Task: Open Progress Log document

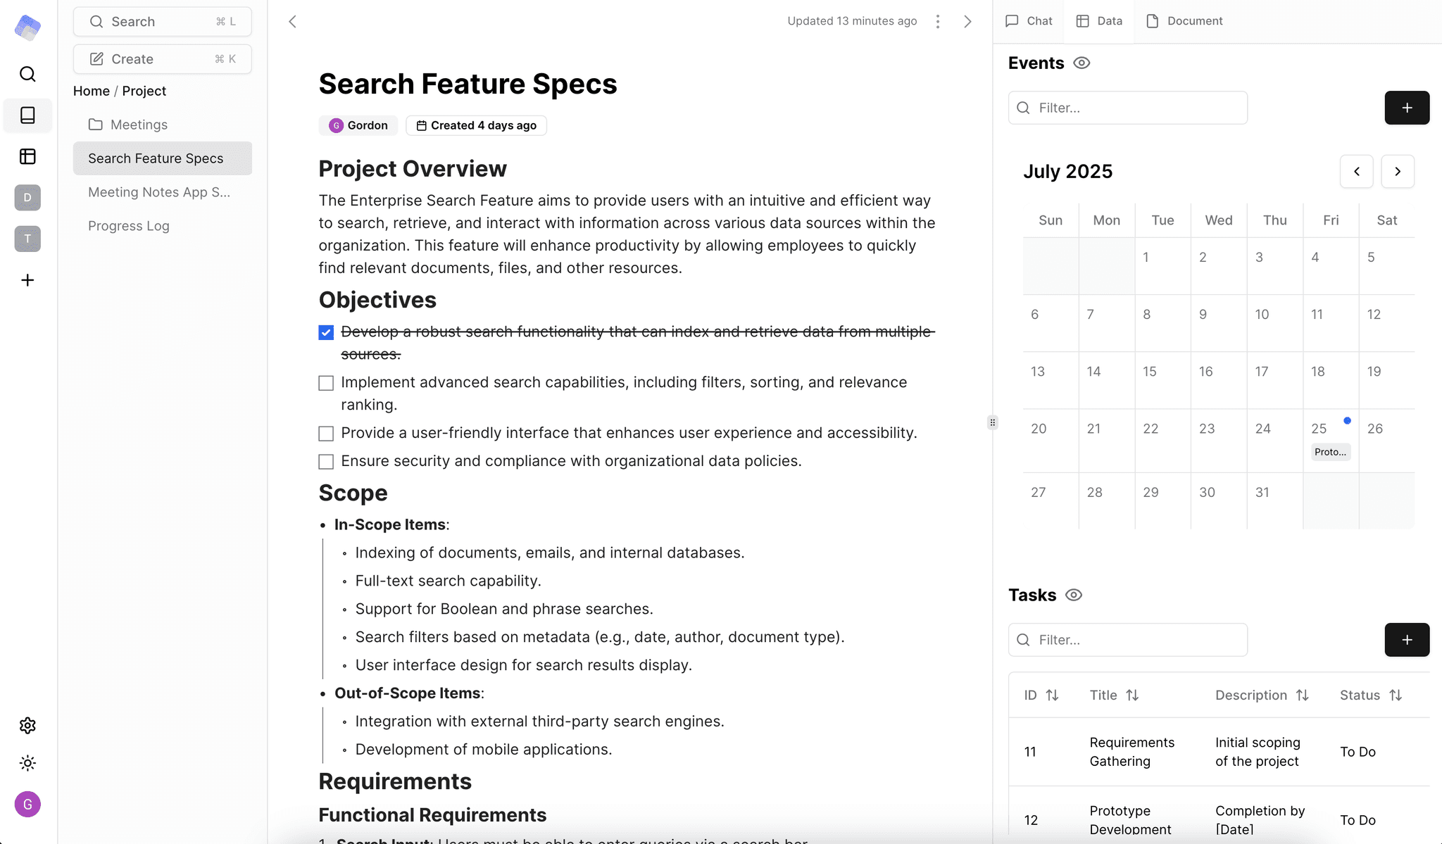Action: point(162,226)
